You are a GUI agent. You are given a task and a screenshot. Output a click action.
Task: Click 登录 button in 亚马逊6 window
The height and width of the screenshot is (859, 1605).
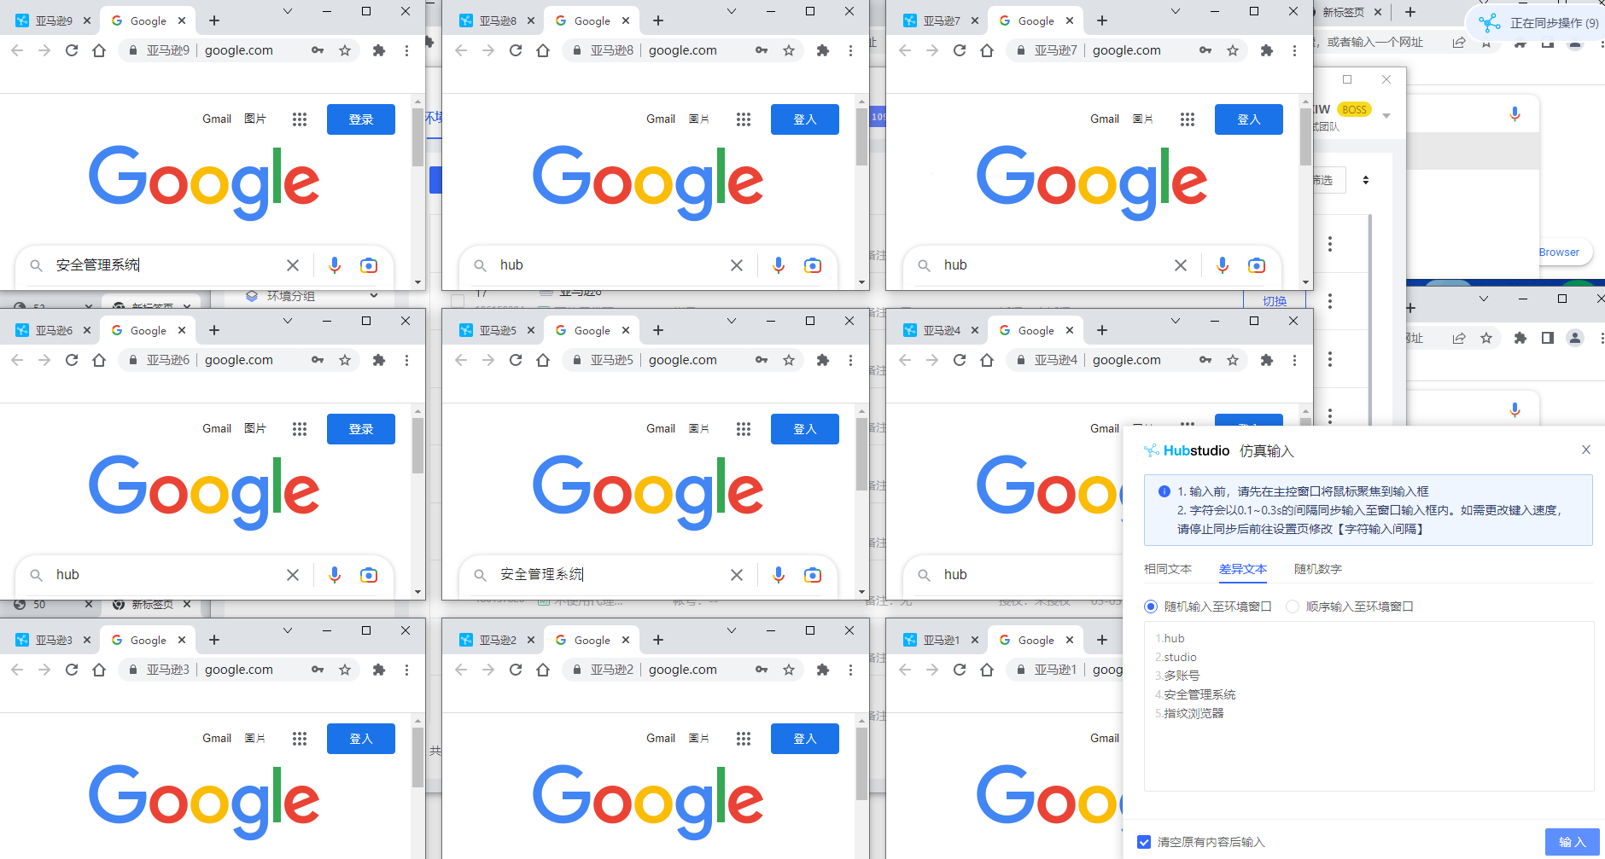click(x=361, y=429)
